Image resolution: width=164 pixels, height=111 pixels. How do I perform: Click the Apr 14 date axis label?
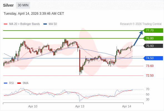tap(127, 106)
